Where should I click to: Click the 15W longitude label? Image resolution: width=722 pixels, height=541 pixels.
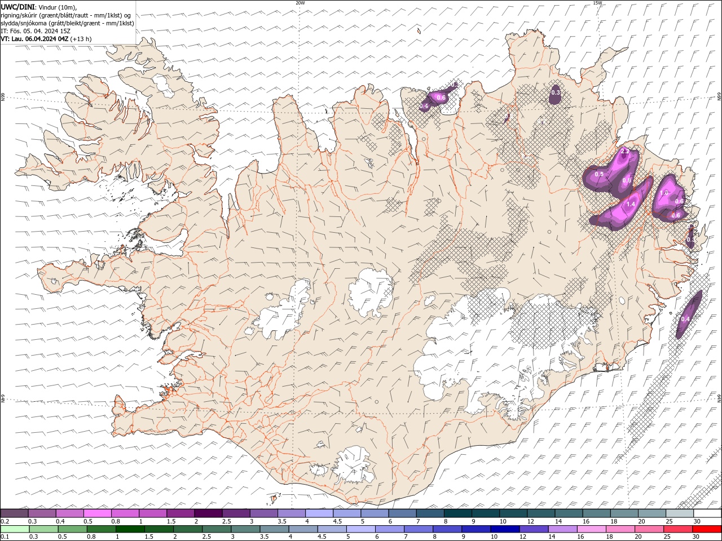coord(598,3)
